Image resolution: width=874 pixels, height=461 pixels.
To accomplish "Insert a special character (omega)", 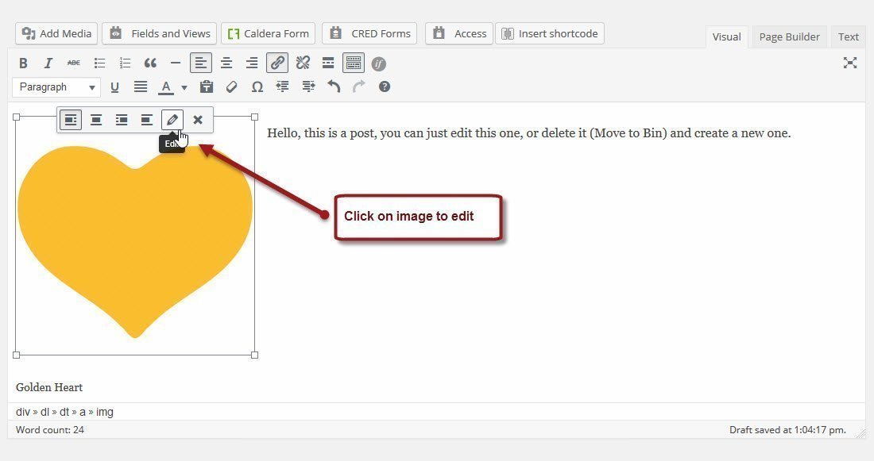I will (x=257, y=87).
